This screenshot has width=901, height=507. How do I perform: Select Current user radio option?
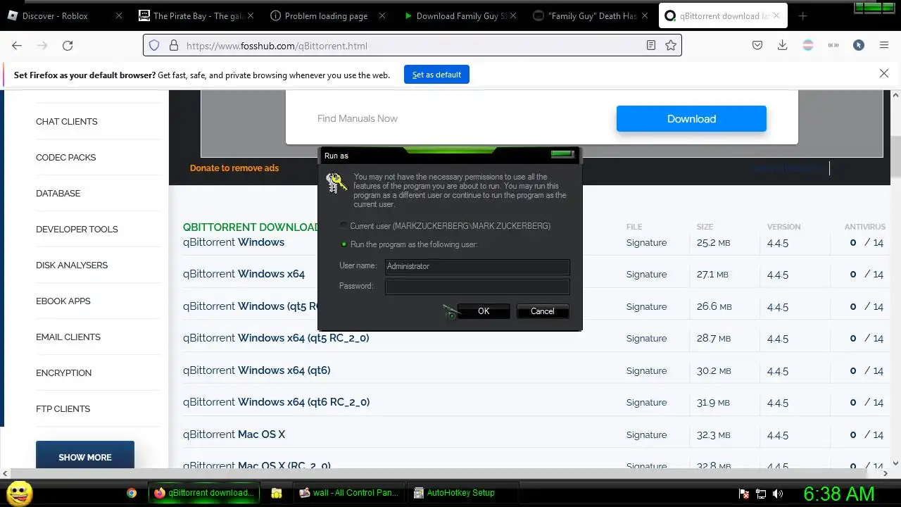coord(344,225)
